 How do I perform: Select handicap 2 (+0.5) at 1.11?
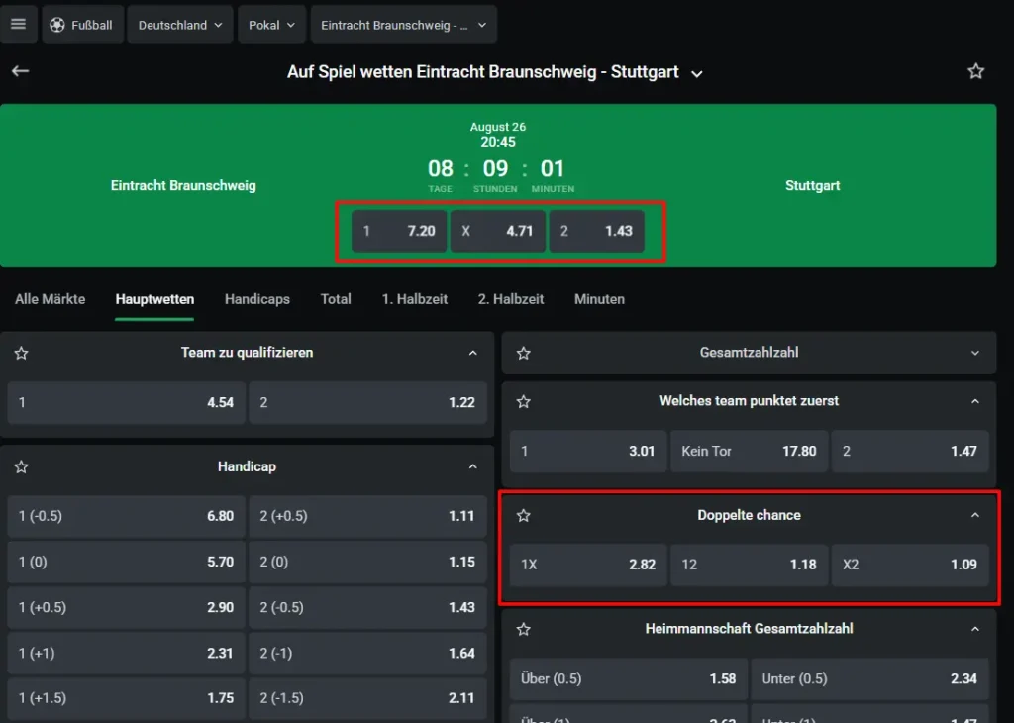coord(368,516)
